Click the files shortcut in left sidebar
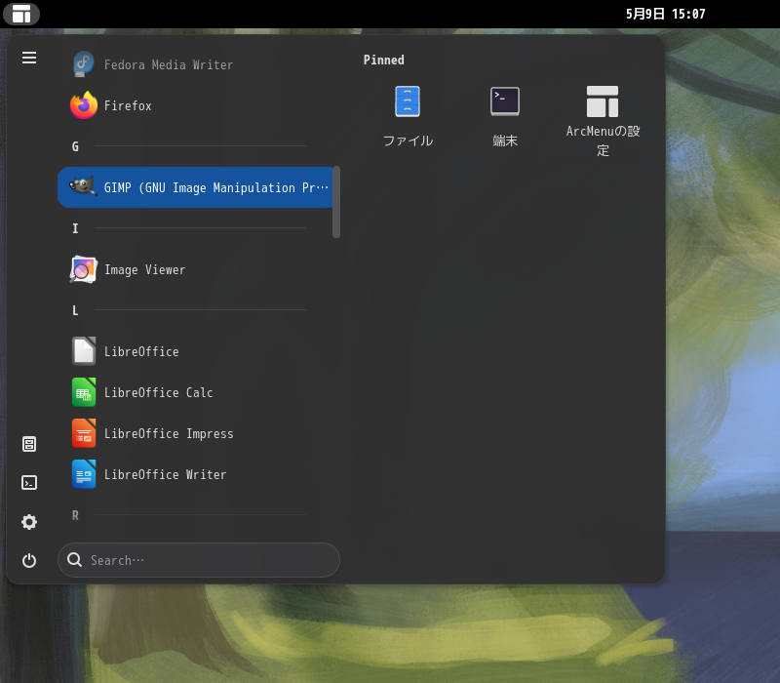 click(x=29, y=444)
